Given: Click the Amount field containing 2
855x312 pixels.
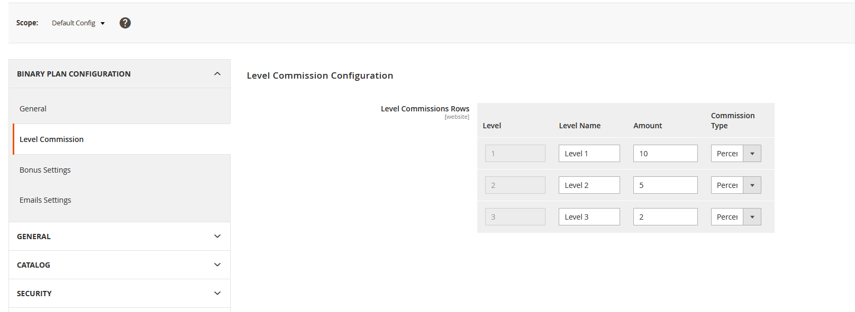Looking at the screenshot, I should 665,216.
